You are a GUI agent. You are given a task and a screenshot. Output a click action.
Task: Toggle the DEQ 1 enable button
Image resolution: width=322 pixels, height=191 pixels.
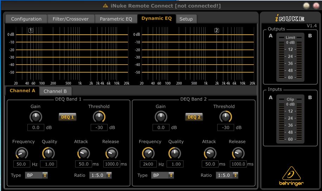(67, 117)
